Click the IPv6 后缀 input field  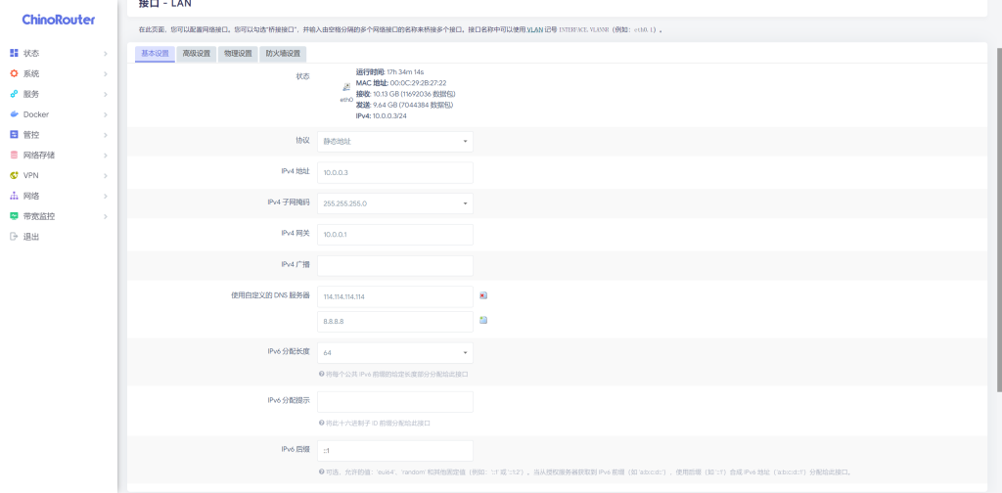[395, 451]
